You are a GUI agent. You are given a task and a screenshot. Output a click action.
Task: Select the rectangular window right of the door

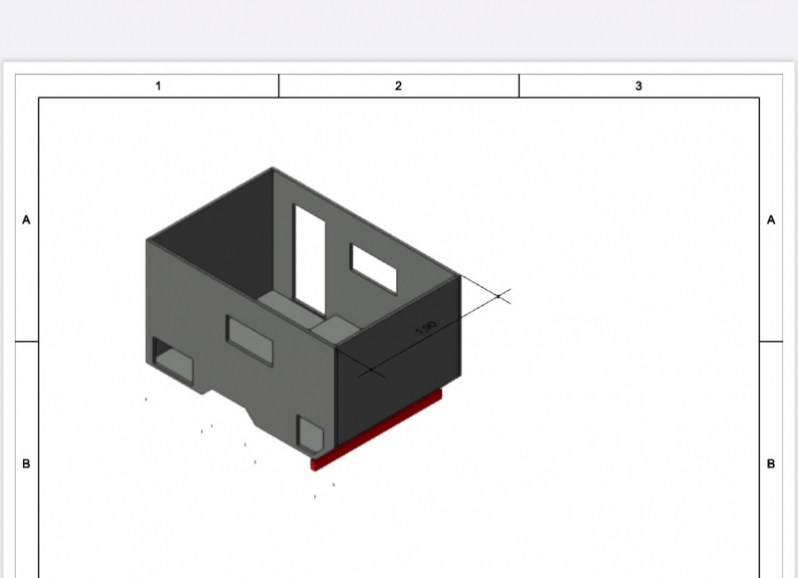pos(373,268)
